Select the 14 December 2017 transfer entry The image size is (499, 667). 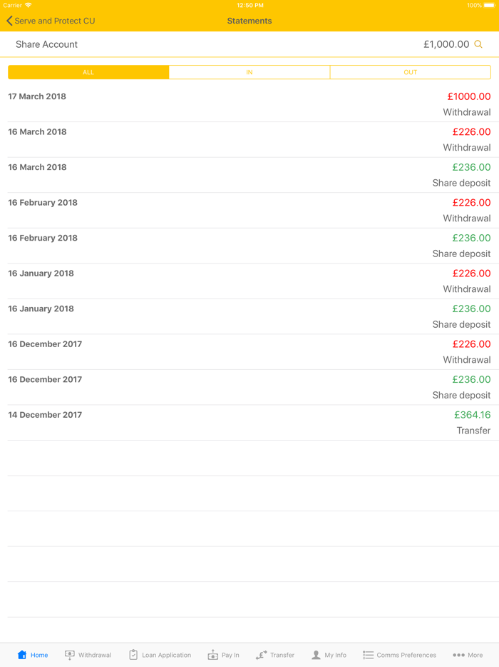tap(249, 423)
